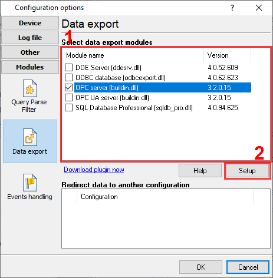This screenshot has width=273, height=278.
Task: Switch to the Modules tab
Action: [30, 67]
